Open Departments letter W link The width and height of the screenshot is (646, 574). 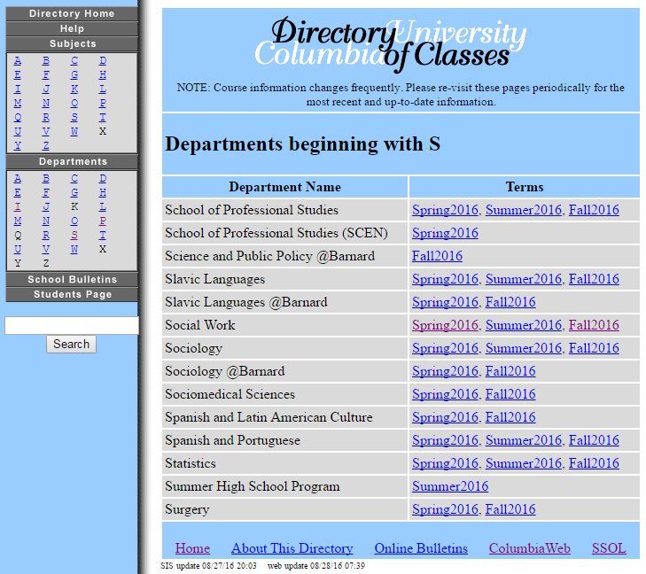(74, 249)
